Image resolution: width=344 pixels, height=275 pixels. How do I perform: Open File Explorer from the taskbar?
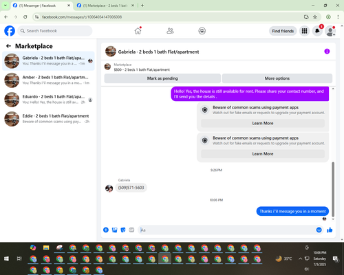click(46, 247)
